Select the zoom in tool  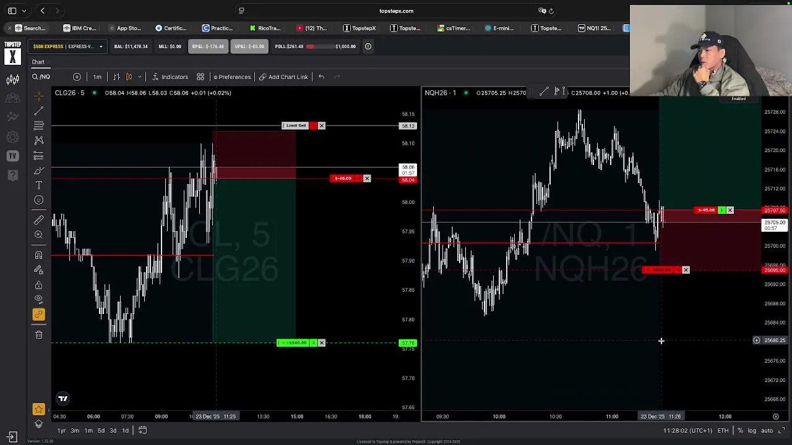pyautogui.click(x=38, y=235)
